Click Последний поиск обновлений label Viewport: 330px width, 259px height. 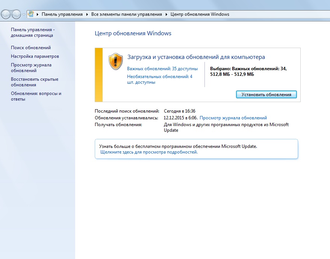pos(127,111)
